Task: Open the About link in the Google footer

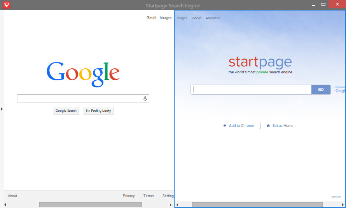Action: pyautogui.click(x=12, y=196)
